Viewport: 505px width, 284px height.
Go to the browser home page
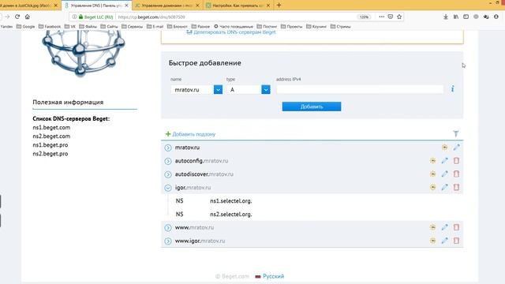pyautogui.click(x=28, y=17)
